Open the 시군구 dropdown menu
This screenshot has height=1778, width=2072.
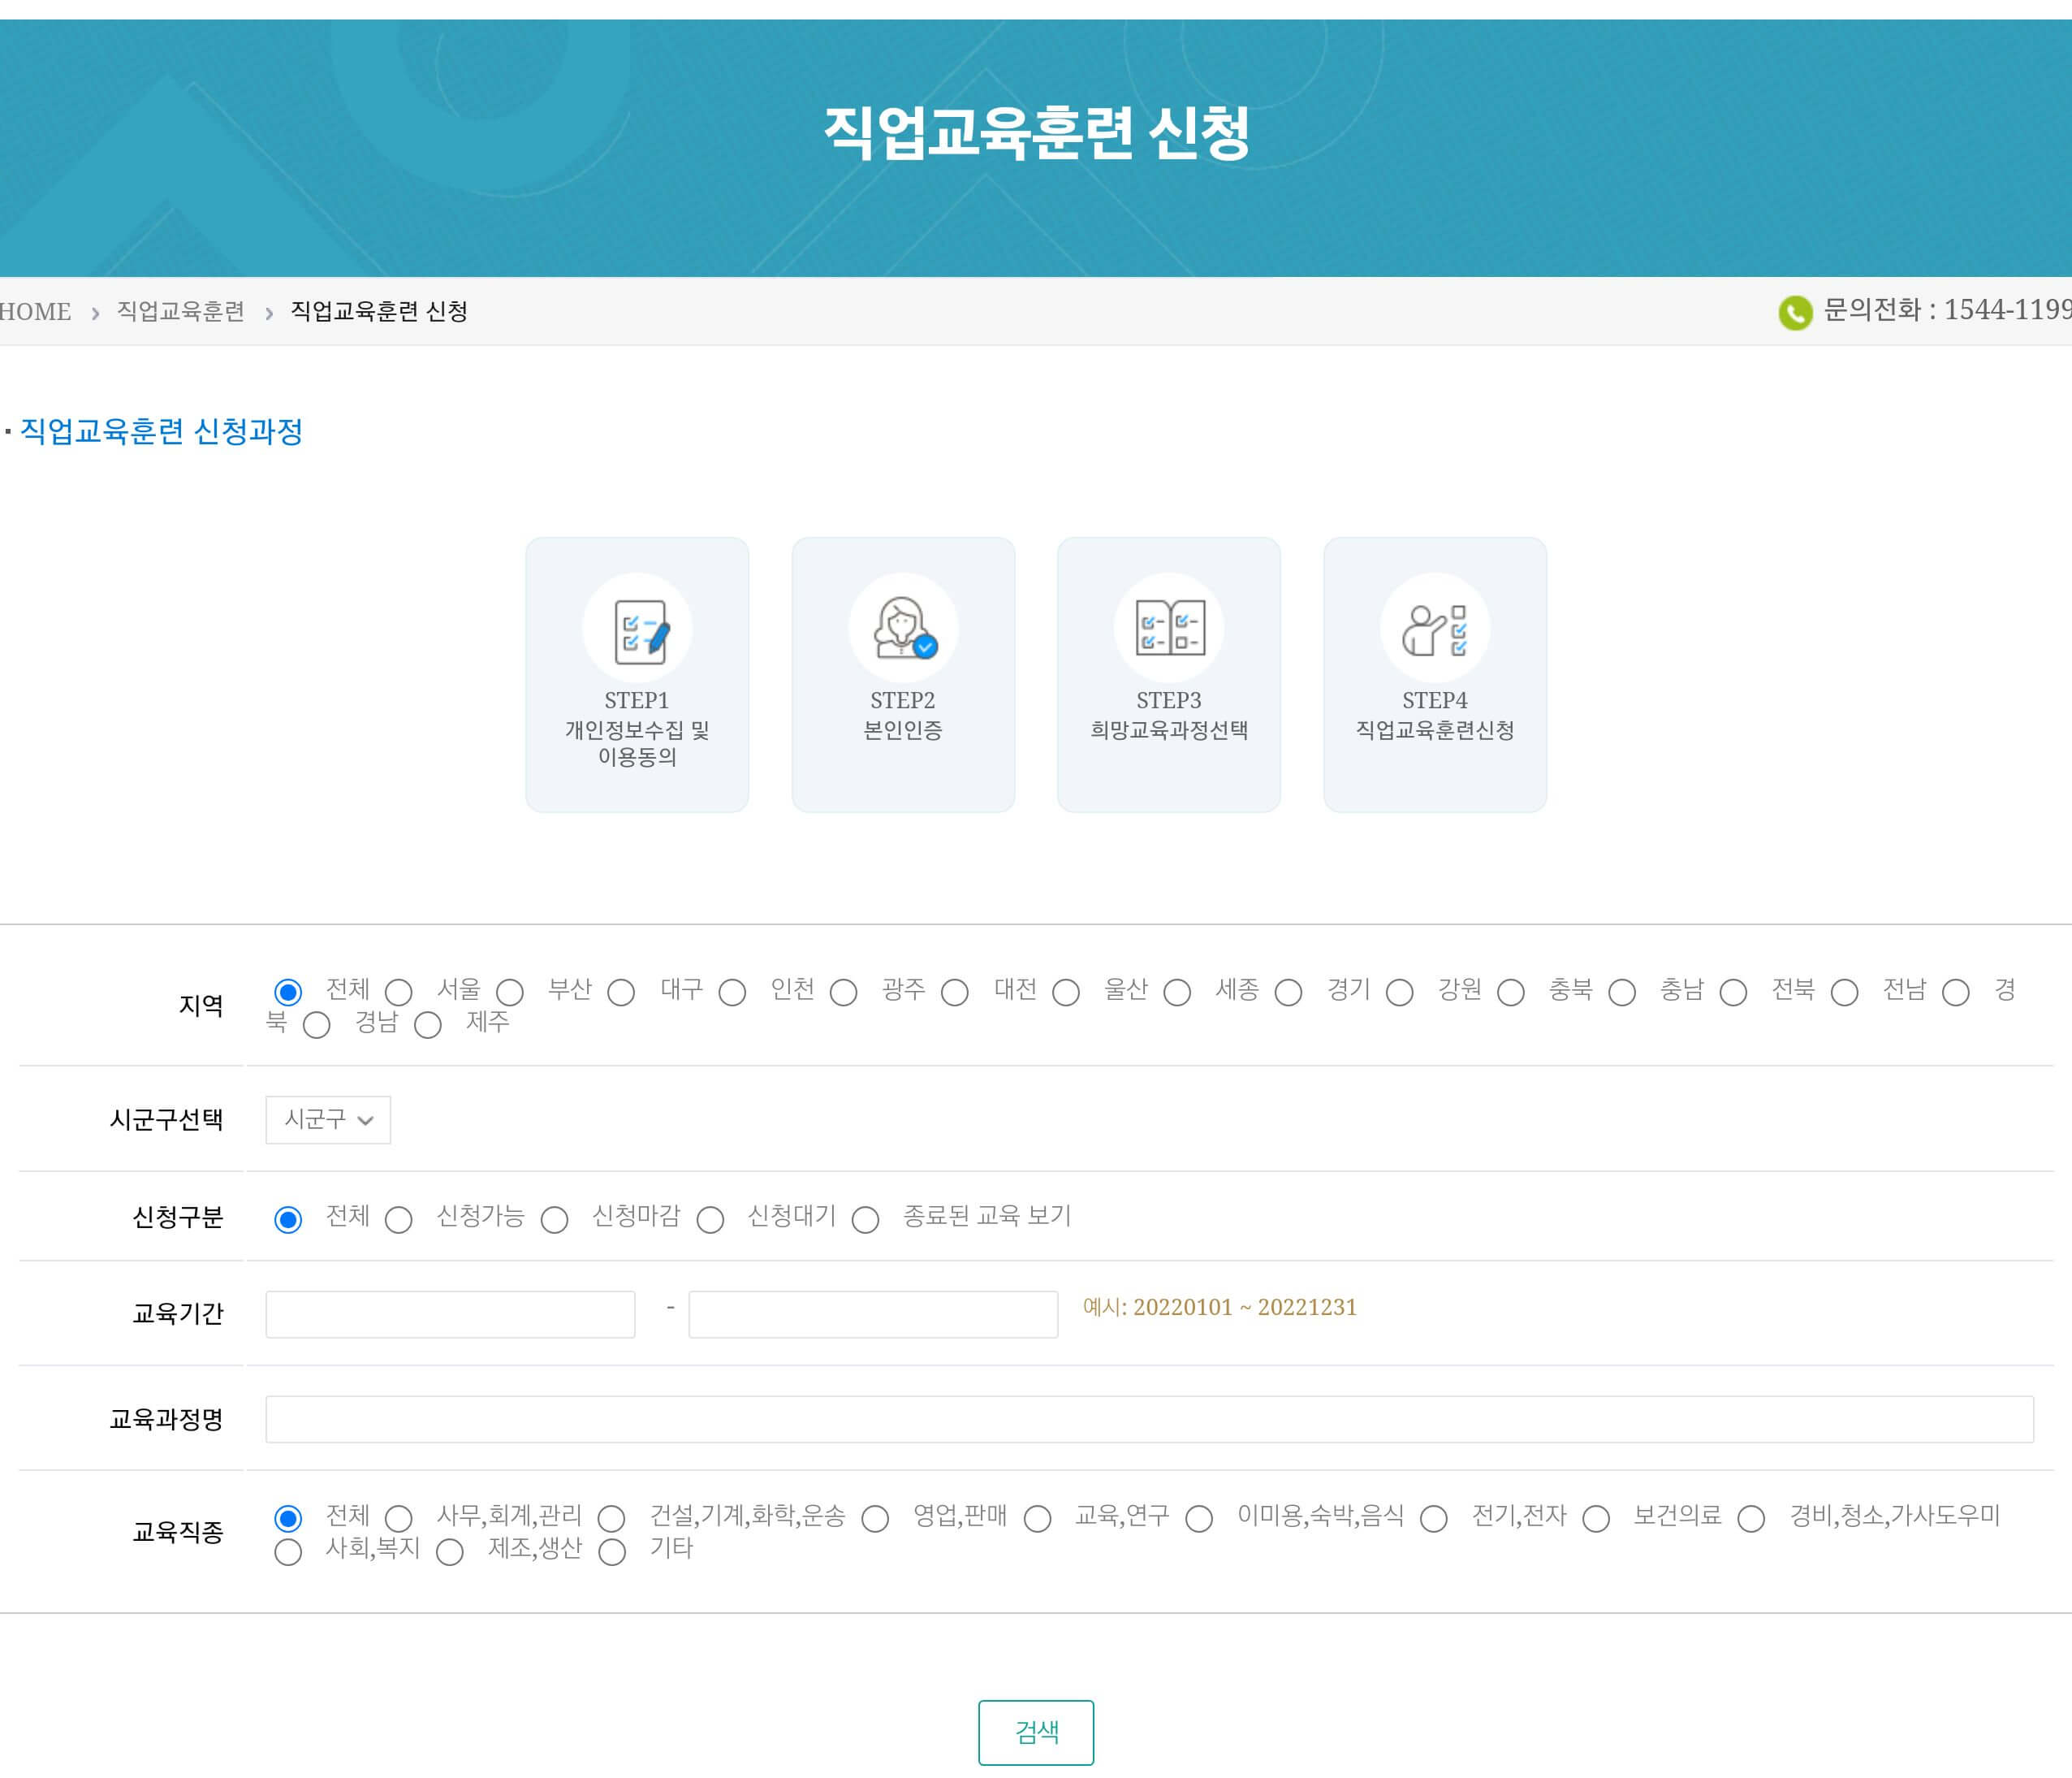click(x=327, y=1121)
